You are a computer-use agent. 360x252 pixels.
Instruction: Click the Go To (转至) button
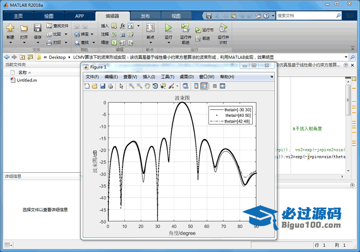pyautogui.click(x=82, y=34)
